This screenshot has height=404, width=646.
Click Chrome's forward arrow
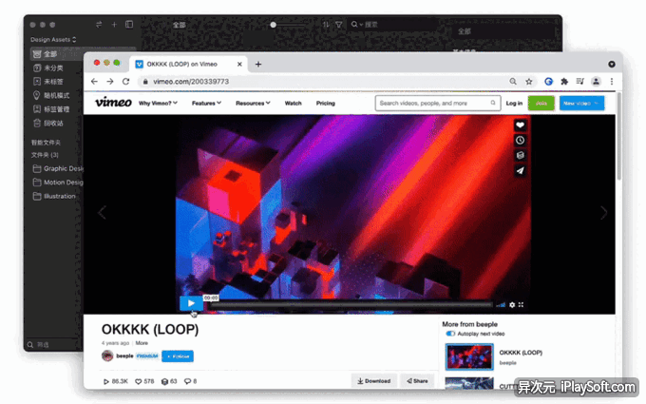pos(110,82)
